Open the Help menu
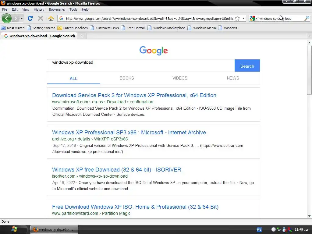Screen dimensions: 312x234 pos(85,9)
